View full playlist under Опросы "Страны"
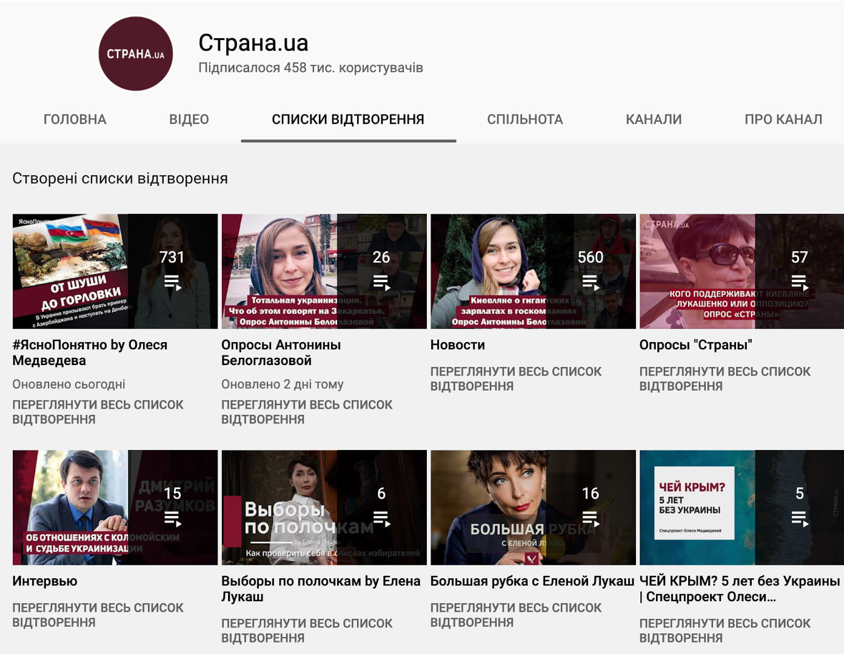The width and height of the screenshot is (844, 654). click(x=725, y=378)
